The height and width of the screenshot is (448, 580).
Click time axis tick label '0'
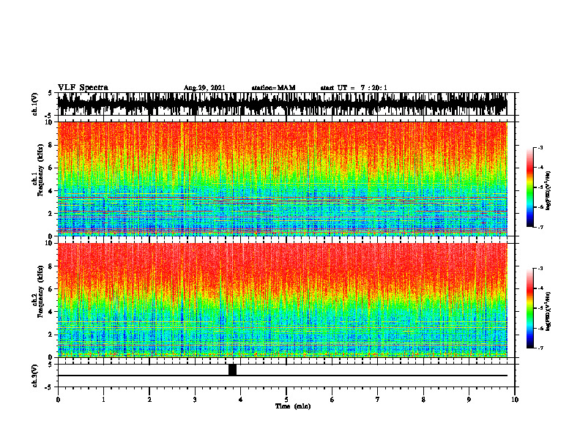tap(58, 400)
